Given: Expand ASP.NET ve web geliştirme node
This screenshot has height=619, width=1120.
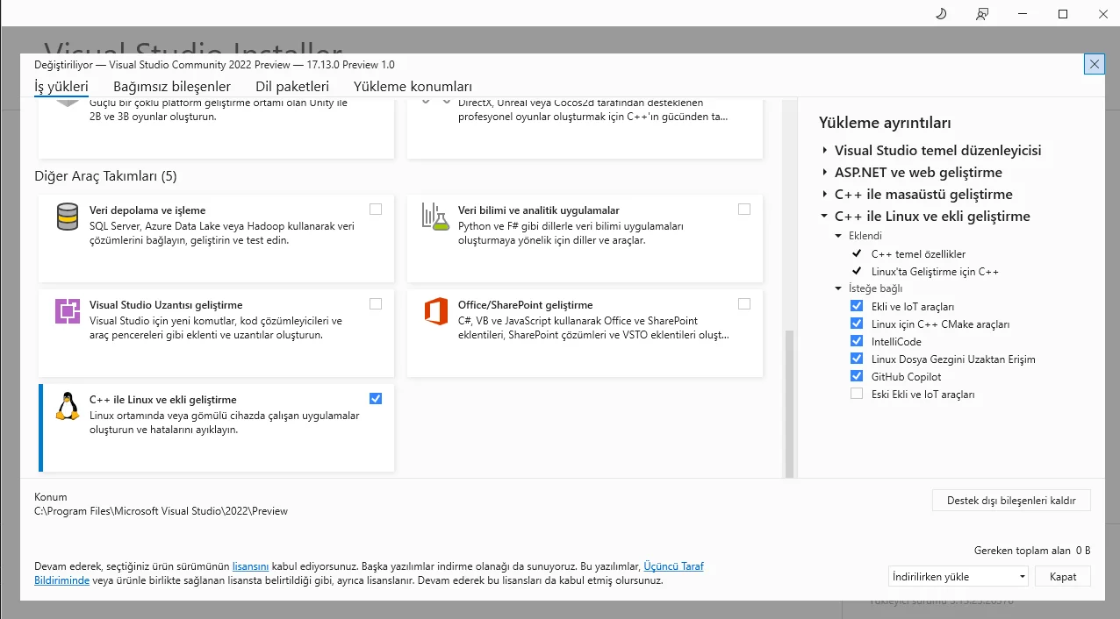Looking at the screenshot, I should tap(825, 173).
